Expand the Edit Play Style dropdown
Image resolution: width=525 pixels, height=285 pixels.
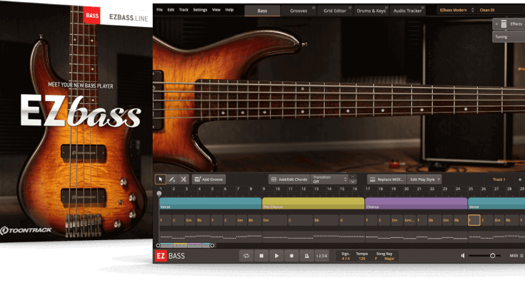coord(426,180)
